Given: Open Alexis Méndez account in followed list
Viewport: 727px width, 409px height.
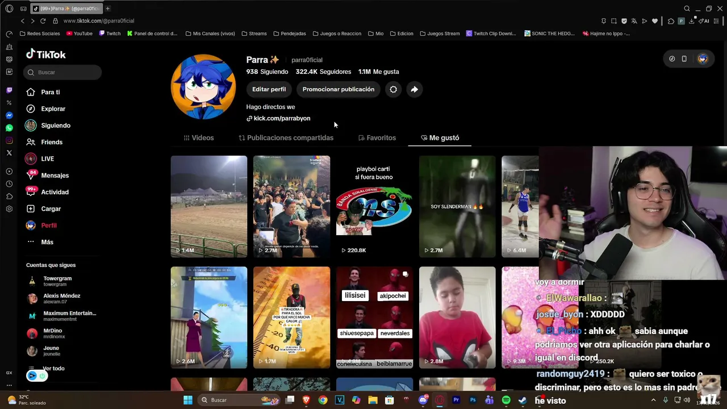Looking at the screenshot, I should 61,298.
